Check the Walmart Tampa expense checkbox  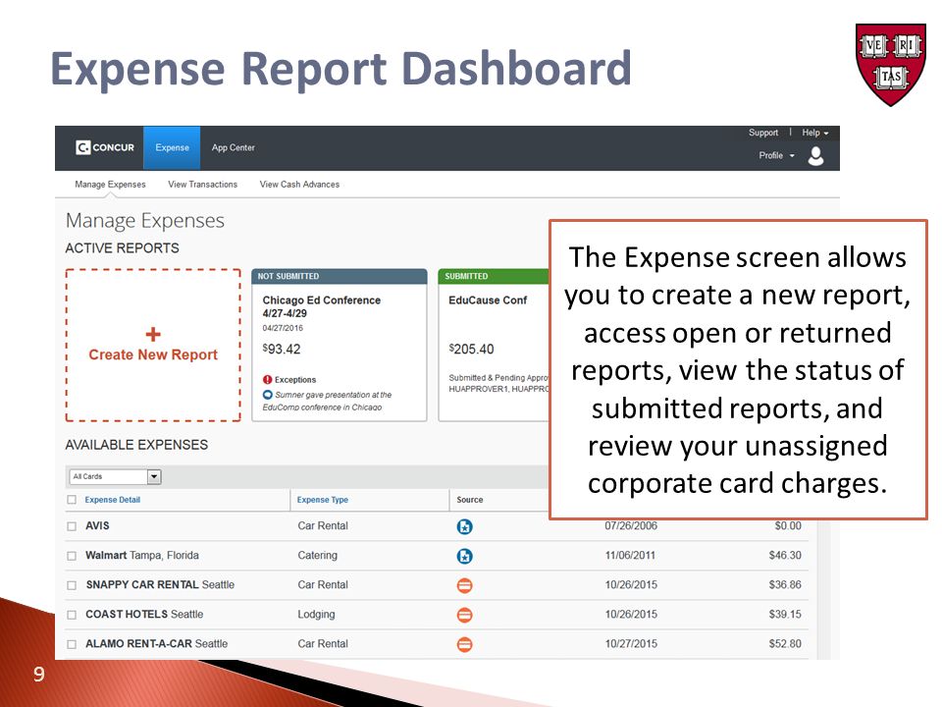[x=72, y=556]
